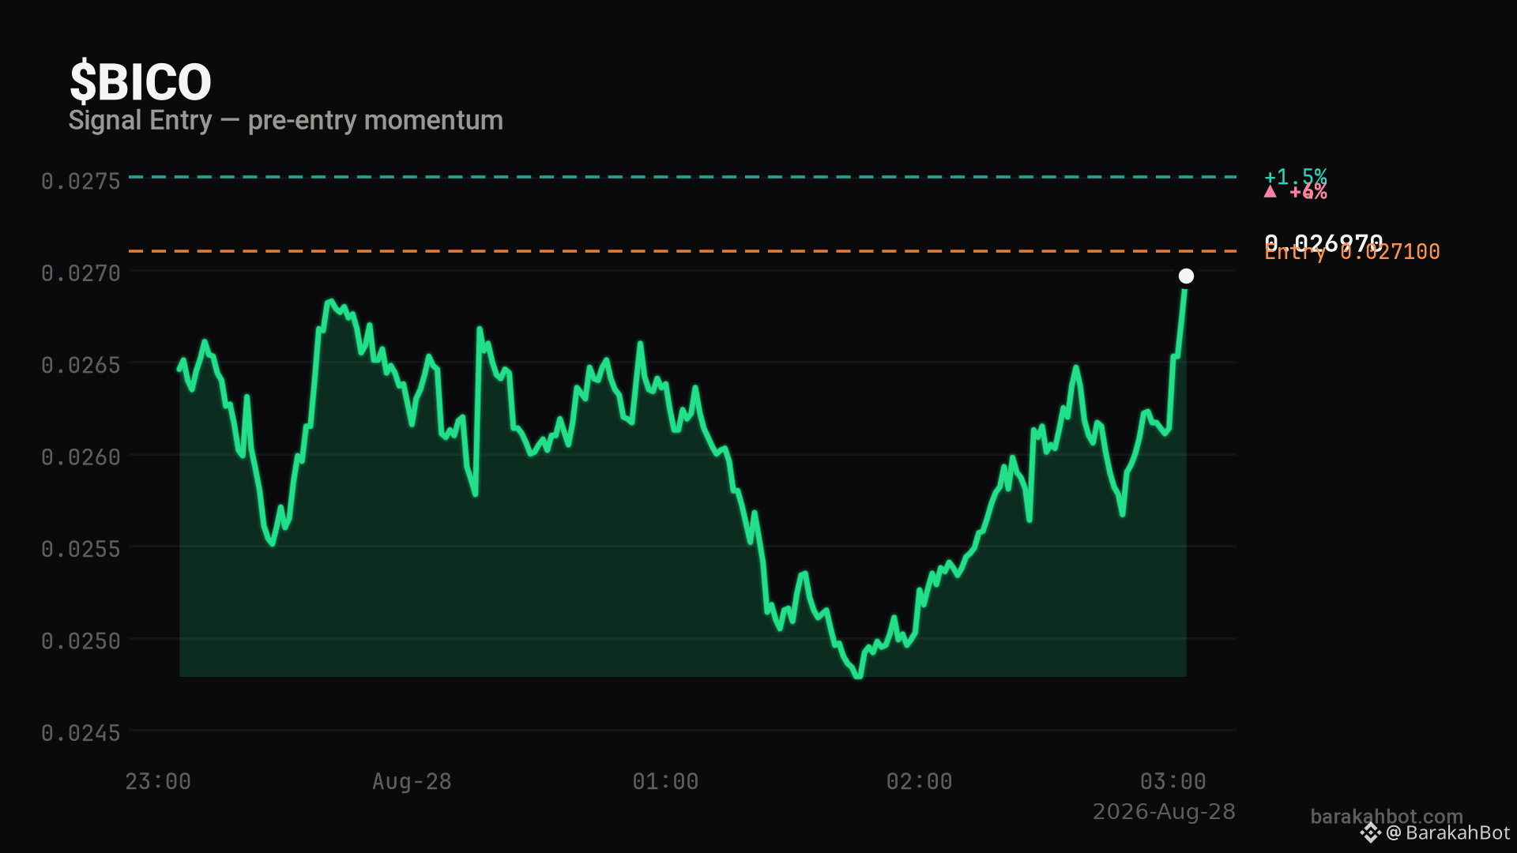Click the white current-price dot marker

click(x=1186, y=276)
